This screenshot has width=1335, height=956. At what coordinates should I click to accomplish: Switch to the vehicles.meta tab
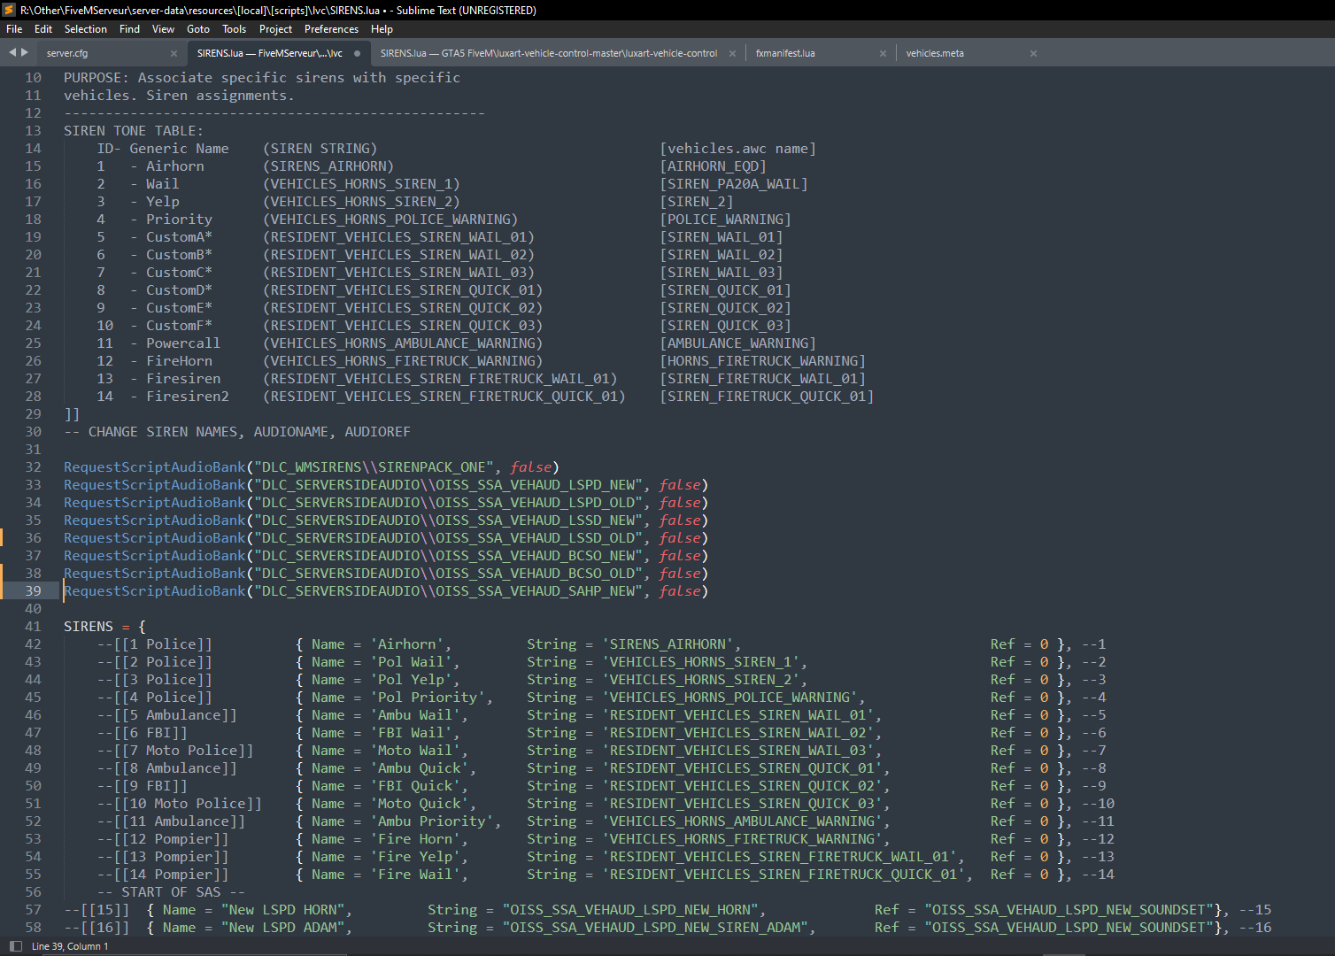[x=935, y=53]
